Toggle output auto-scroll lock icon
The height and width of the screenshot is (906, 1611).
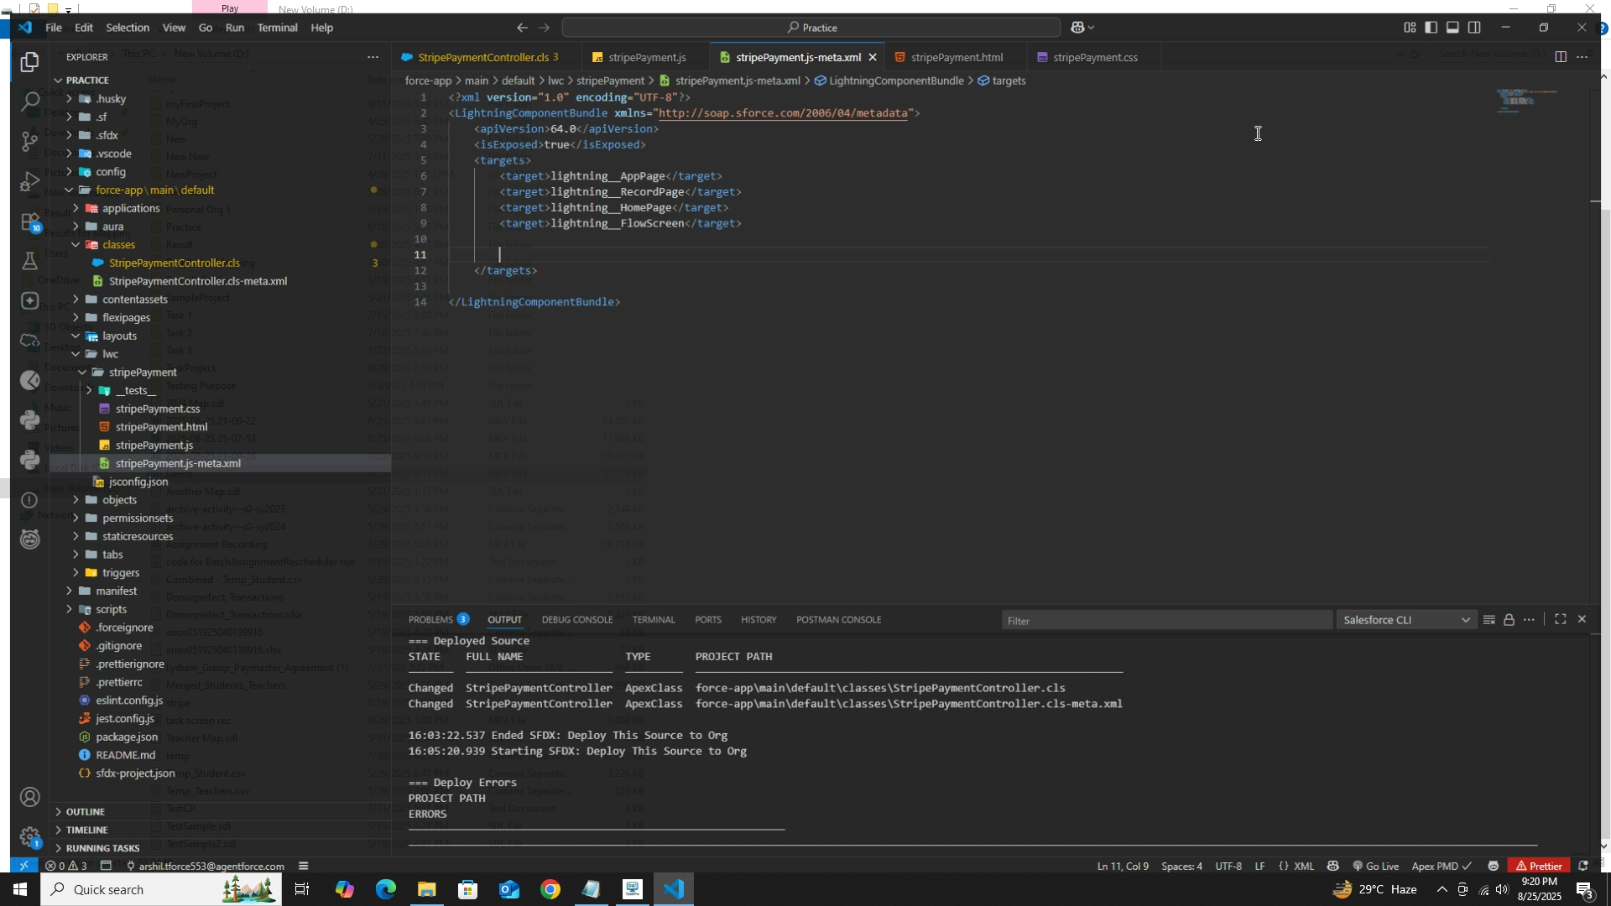(1509, 620)
